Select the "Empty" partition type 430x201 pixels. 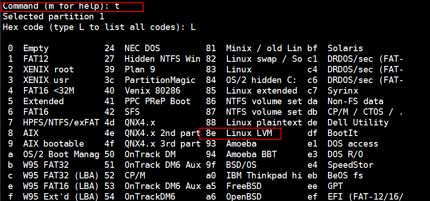(36, 48)
